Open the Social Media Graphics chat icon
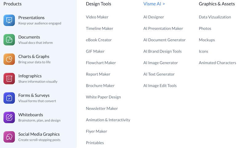 [x=9, y=137]
